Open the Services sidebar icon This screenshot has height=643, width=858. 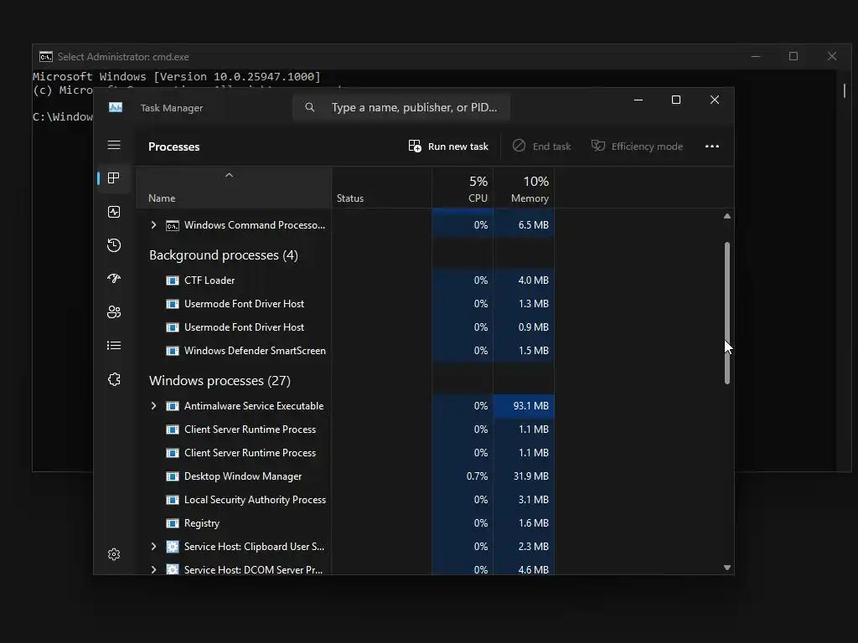click(x=114, y=379)
